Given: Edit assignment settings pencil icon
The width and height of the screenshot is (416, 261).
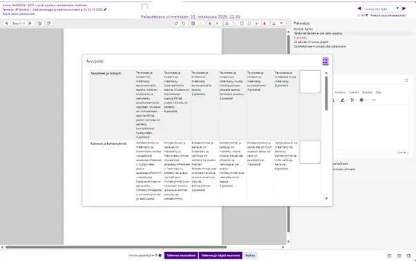Looking at the screenshot, I should [x=105, y=10].
